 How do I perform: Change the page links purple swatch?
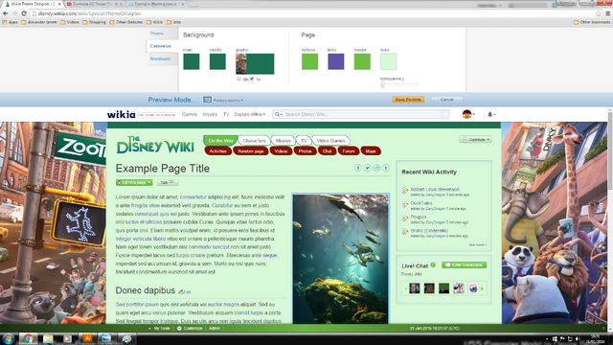[x=336, y=61]
